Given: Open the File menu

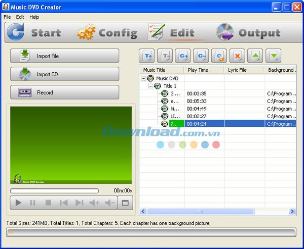Looking at the screenshot, I should 7,17.
